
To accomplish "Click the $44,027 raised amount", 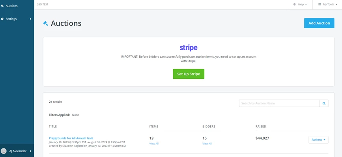I will click(262, 138).
